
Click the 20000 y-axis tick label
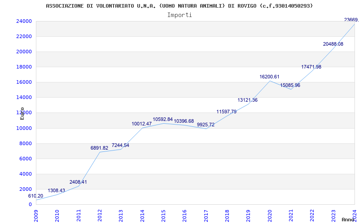(24, 52)
